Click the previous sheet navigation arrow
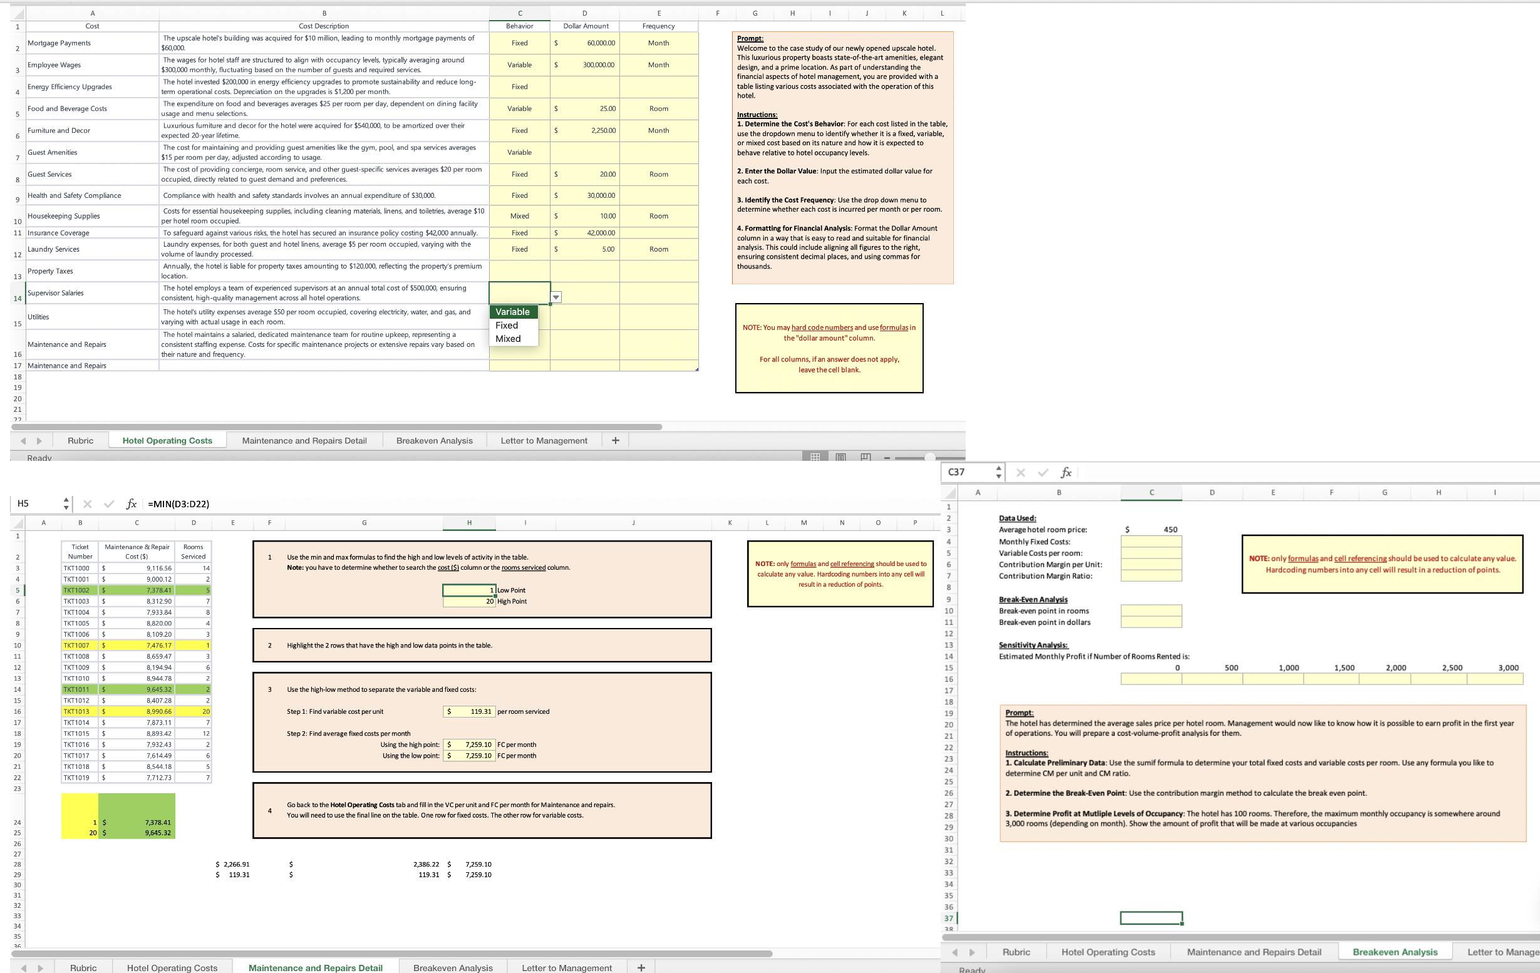Screen dimensions: 1540x973 pos(23,440)
